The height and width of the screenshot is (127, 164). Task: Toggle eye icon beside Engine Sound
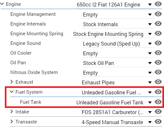click(158, 43)
